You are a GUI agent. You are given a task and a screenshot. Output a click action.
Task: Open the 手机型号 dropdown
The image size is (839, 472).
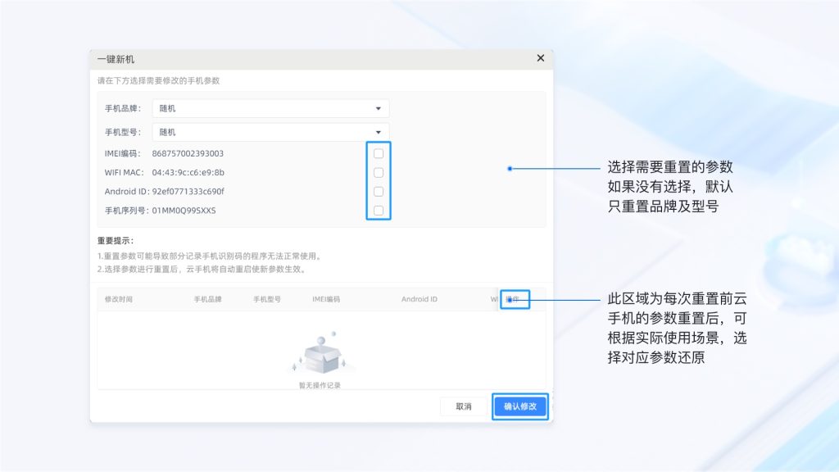pyautogui.click(x=270, y=132)
